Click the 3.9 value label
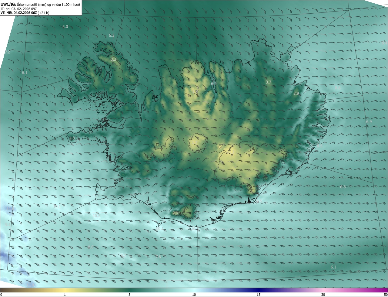The width and height of the screenshot is (388, 297). click(296, 94)
